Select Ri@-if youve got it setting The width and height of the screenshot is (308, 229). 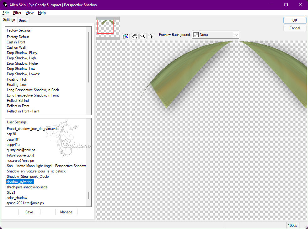point(20,155)
